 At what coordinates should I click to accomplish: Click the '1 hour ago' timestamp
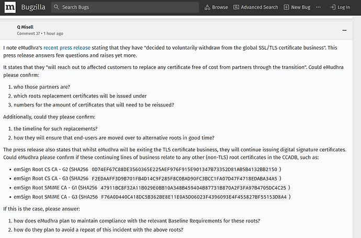pyautogui.click(x=53, y=33)
